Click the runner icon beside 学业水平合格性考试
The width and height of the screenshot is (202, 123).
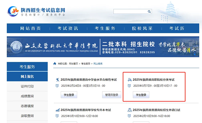57,80
